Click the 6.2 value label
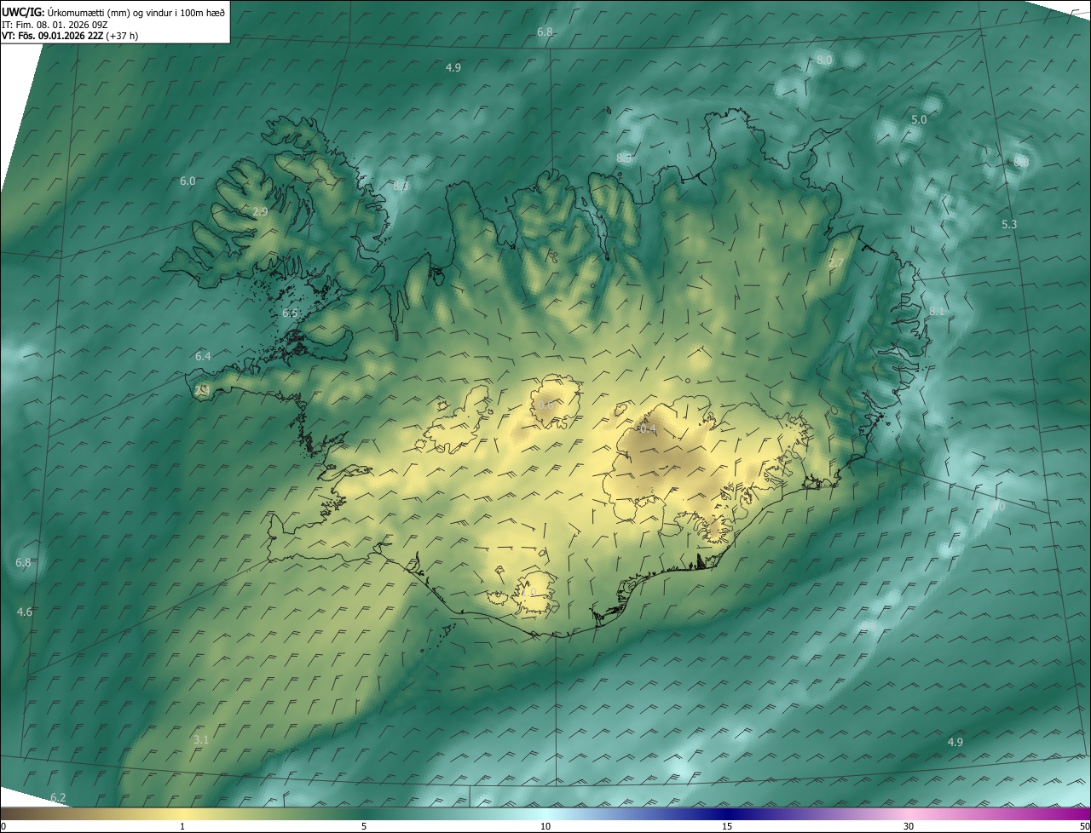This screenshot has height=833, width=1091. pyautogui.click(x=58, y=797)
